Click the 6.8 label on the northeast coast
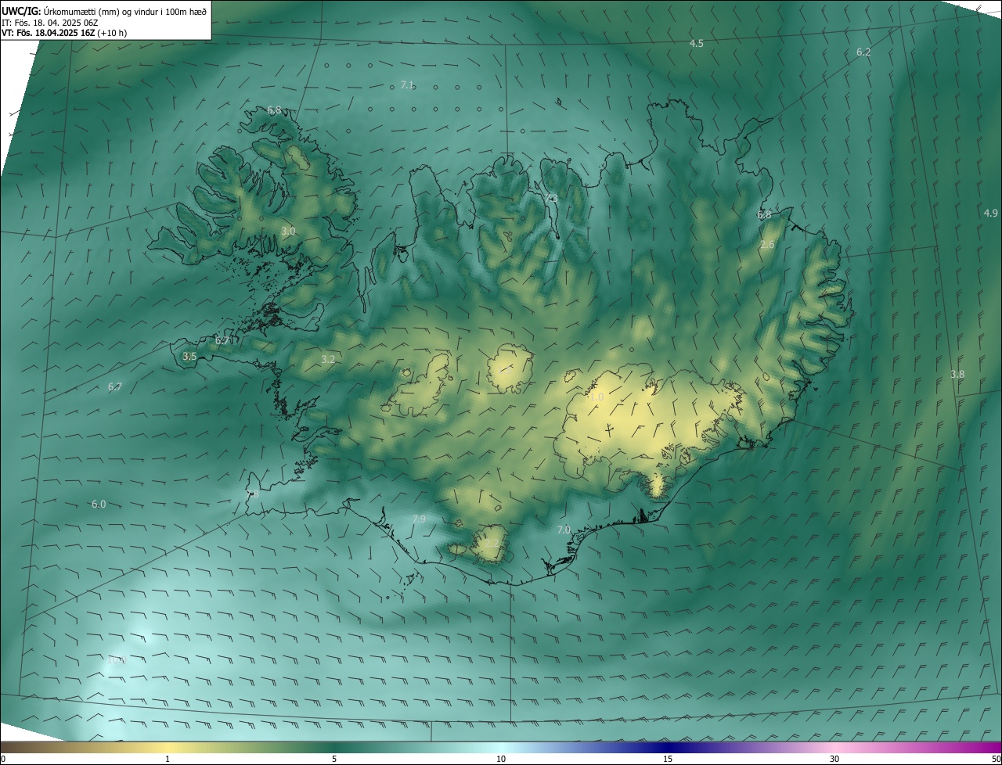1002x765 pixels. click(x=764, y=214)
